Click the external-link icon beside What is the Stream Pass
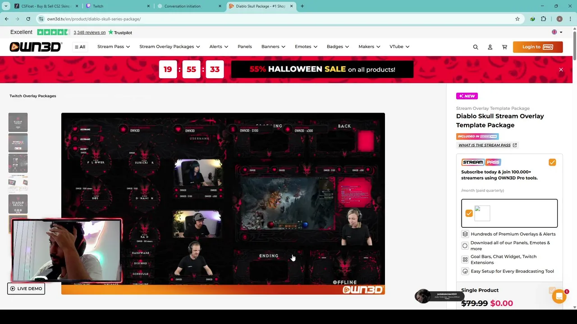 514,145
